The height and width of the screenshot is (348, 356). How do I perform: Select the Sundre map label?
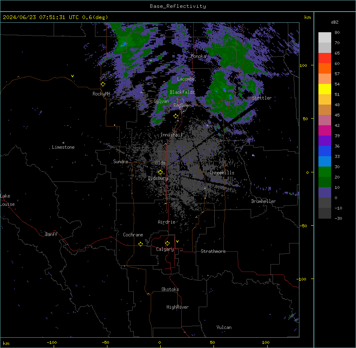click(121, 162)
